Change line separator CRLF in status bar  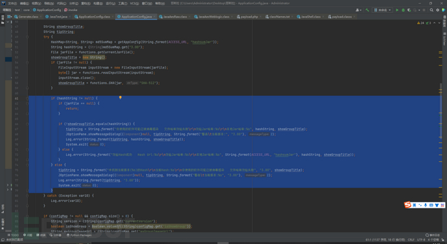tap(411, 239)
